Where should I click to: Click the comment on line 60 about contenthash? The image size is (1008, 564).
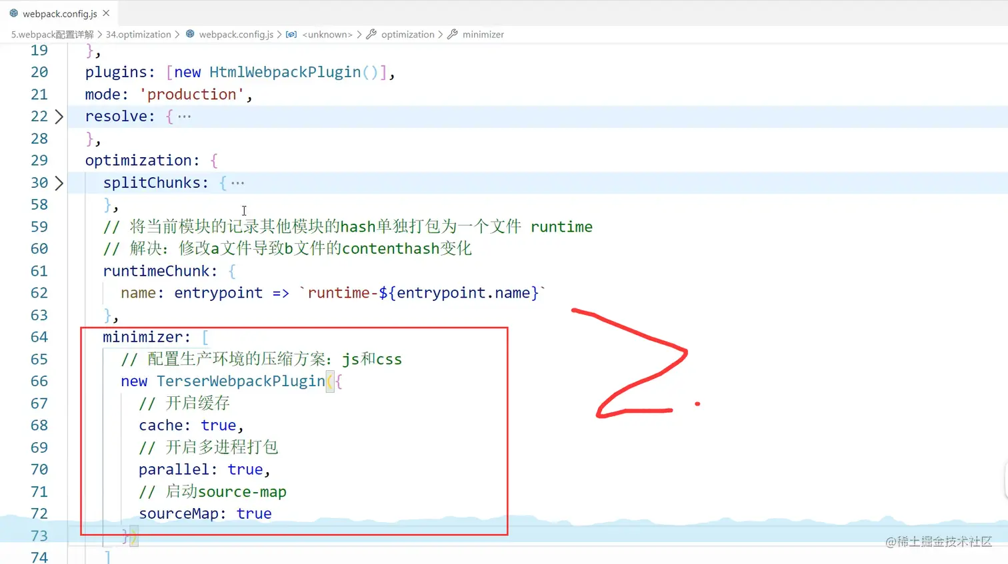(287, 249)
